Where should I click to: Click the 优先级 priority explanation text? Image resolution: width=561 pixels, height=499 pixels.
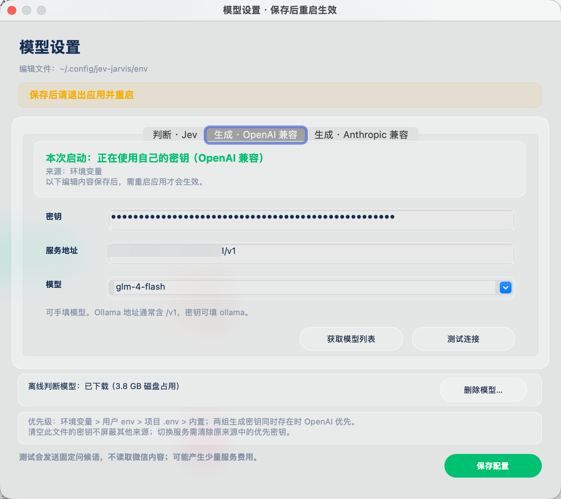(192, 421)
